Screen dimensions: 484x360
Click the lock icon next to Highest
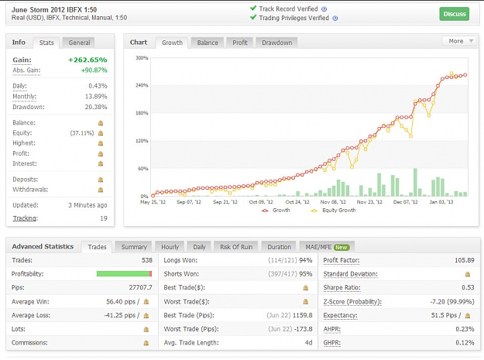coord(101,143)
